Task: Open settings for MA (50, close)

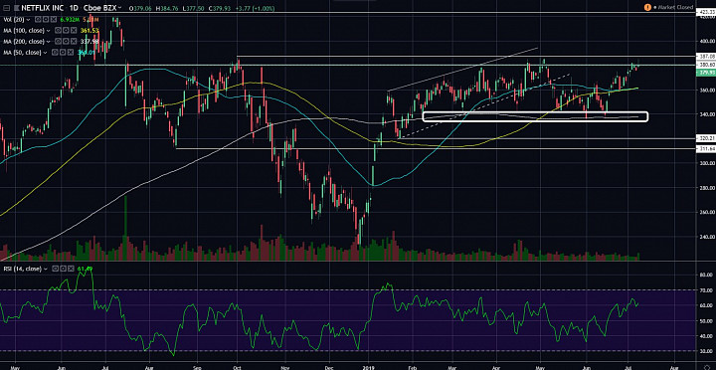Action: point(63,52)
